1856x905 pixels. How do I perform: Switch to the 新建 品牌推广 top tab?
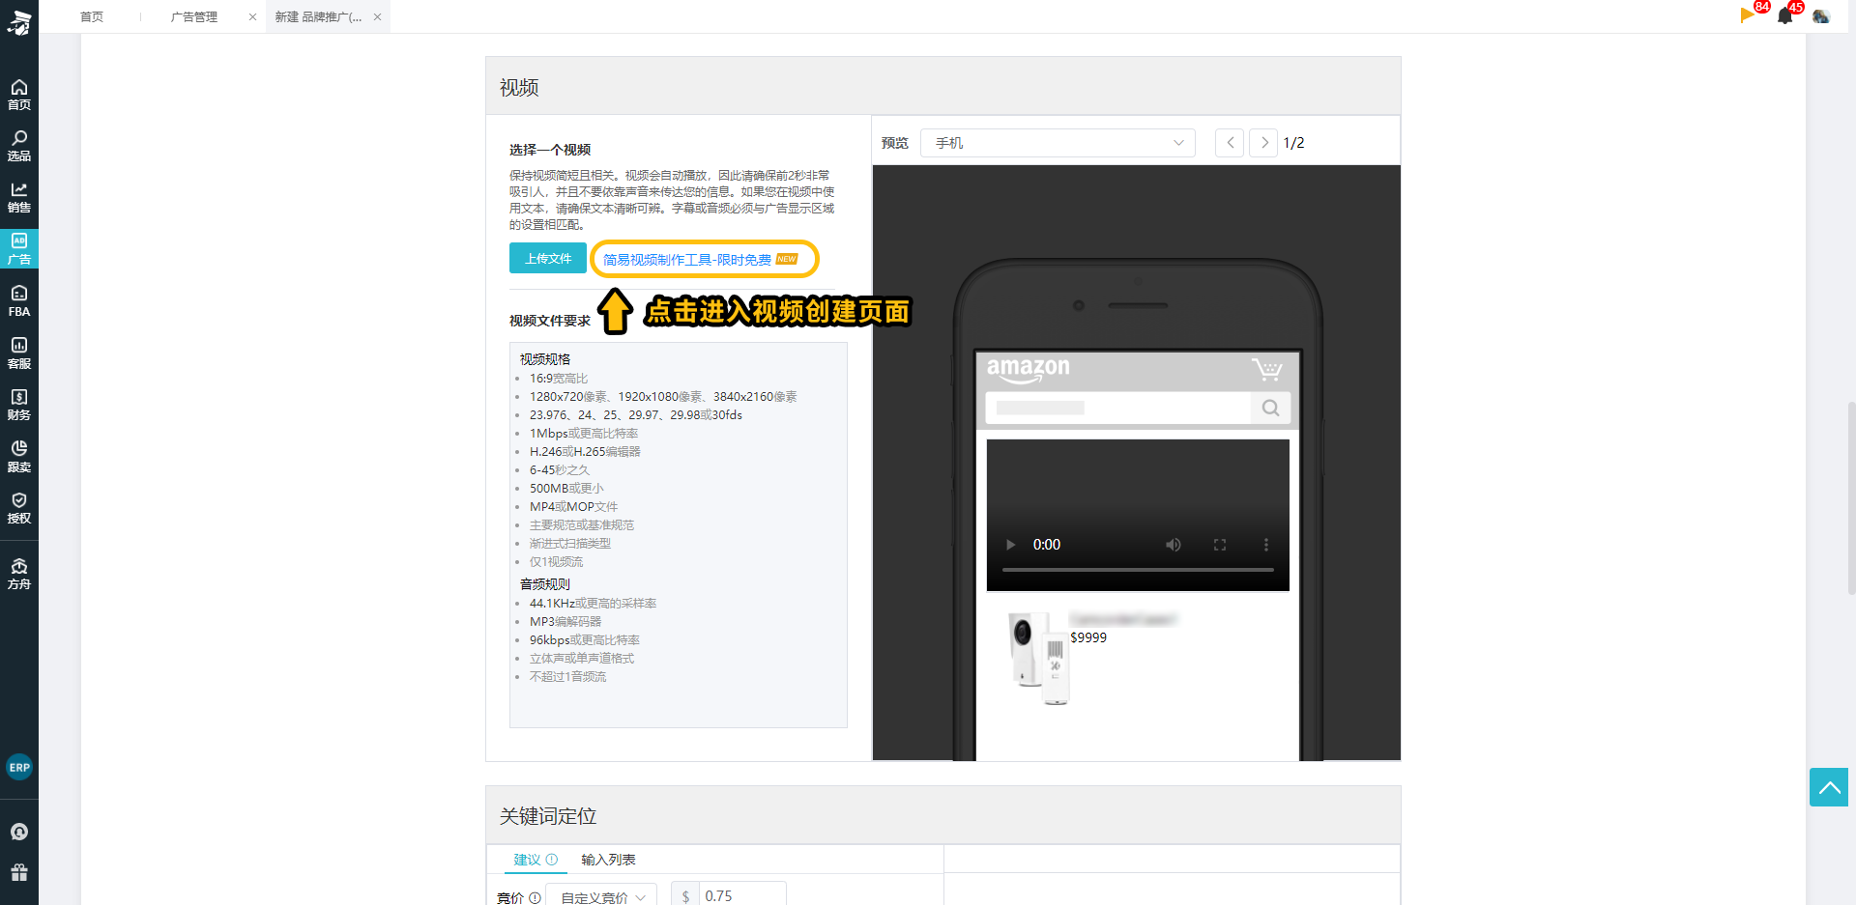click(x=318, y=16)
